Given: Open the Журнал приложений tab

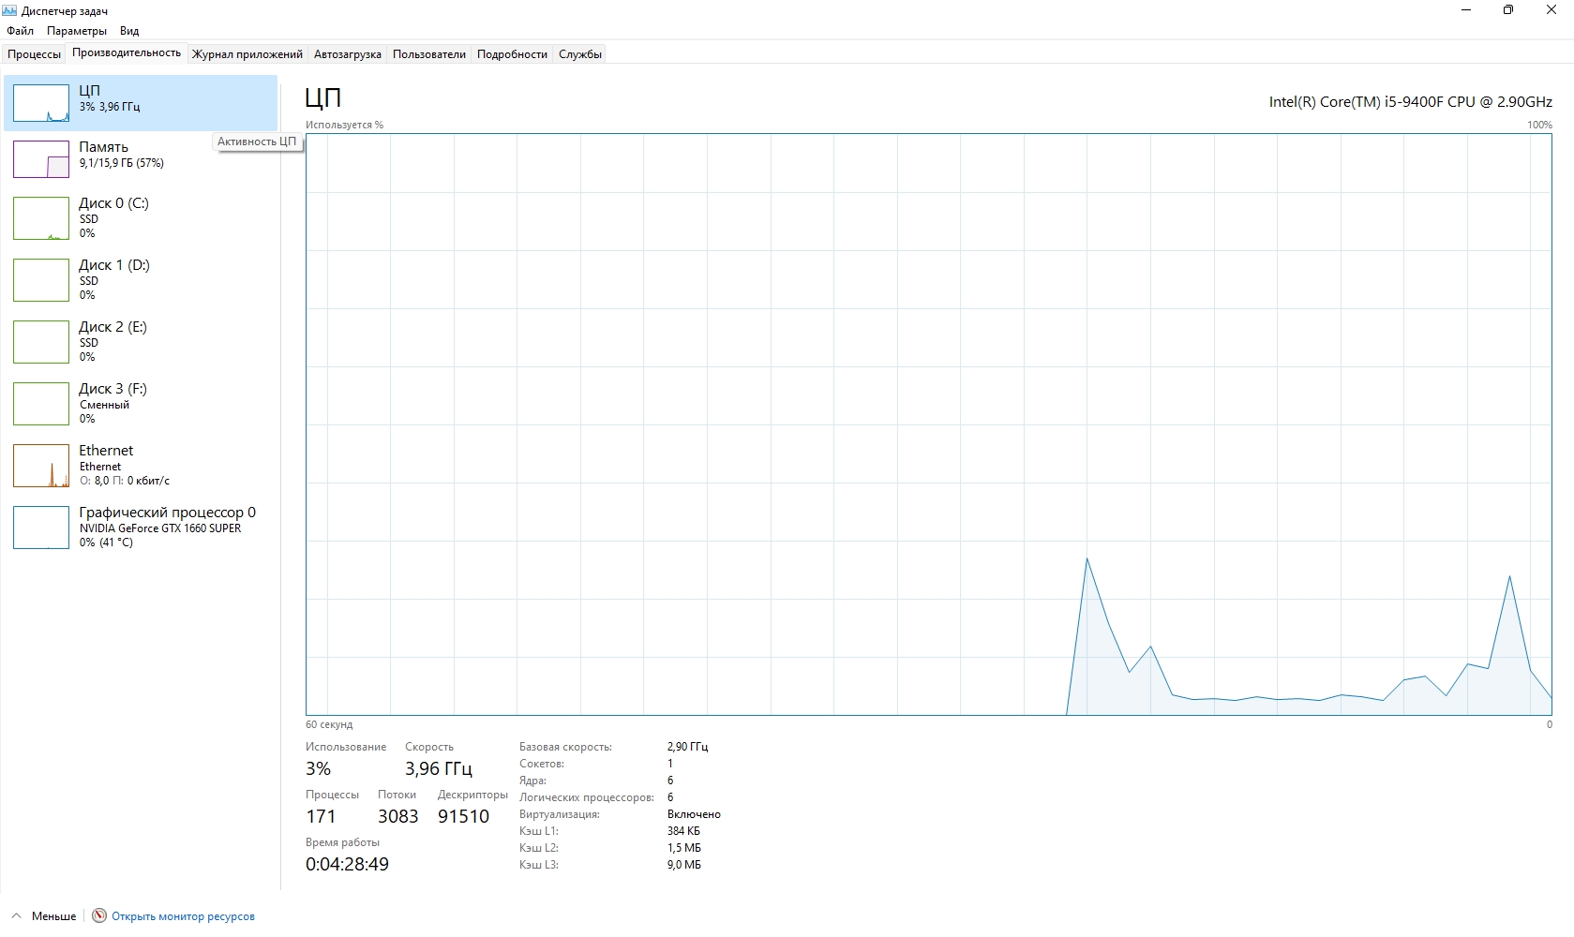Looking at the screenshot, I should (x=247, y=54).
